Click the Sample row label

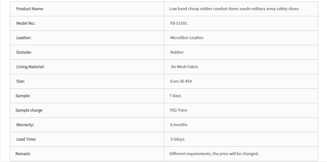pyautogui.click(x=23, y=96)
